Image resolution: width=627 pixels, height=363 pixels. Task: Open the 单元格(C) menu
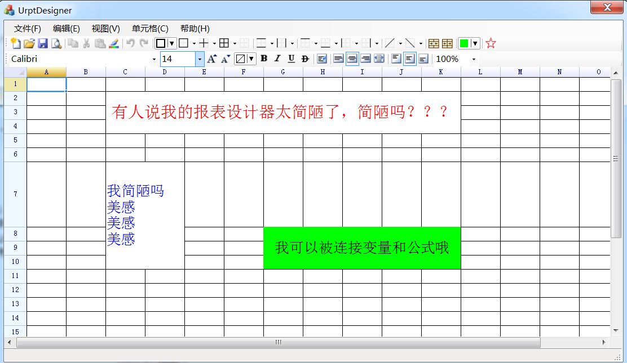click(150, 29)
